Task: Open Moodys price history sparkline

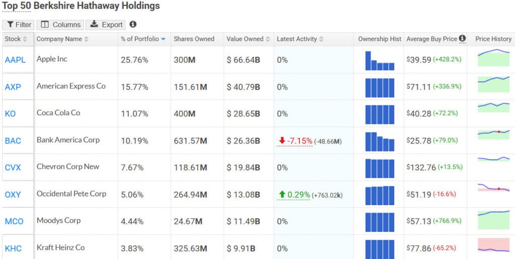Action: coord(493,220)
